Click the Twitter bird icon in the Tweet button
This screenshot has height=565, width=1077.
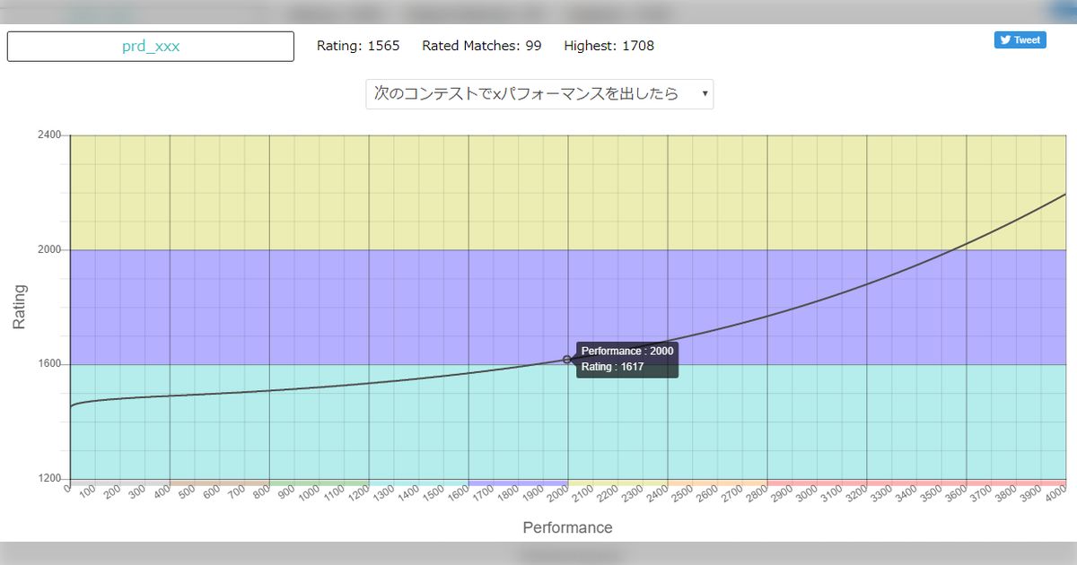(x=1005, y=39)
